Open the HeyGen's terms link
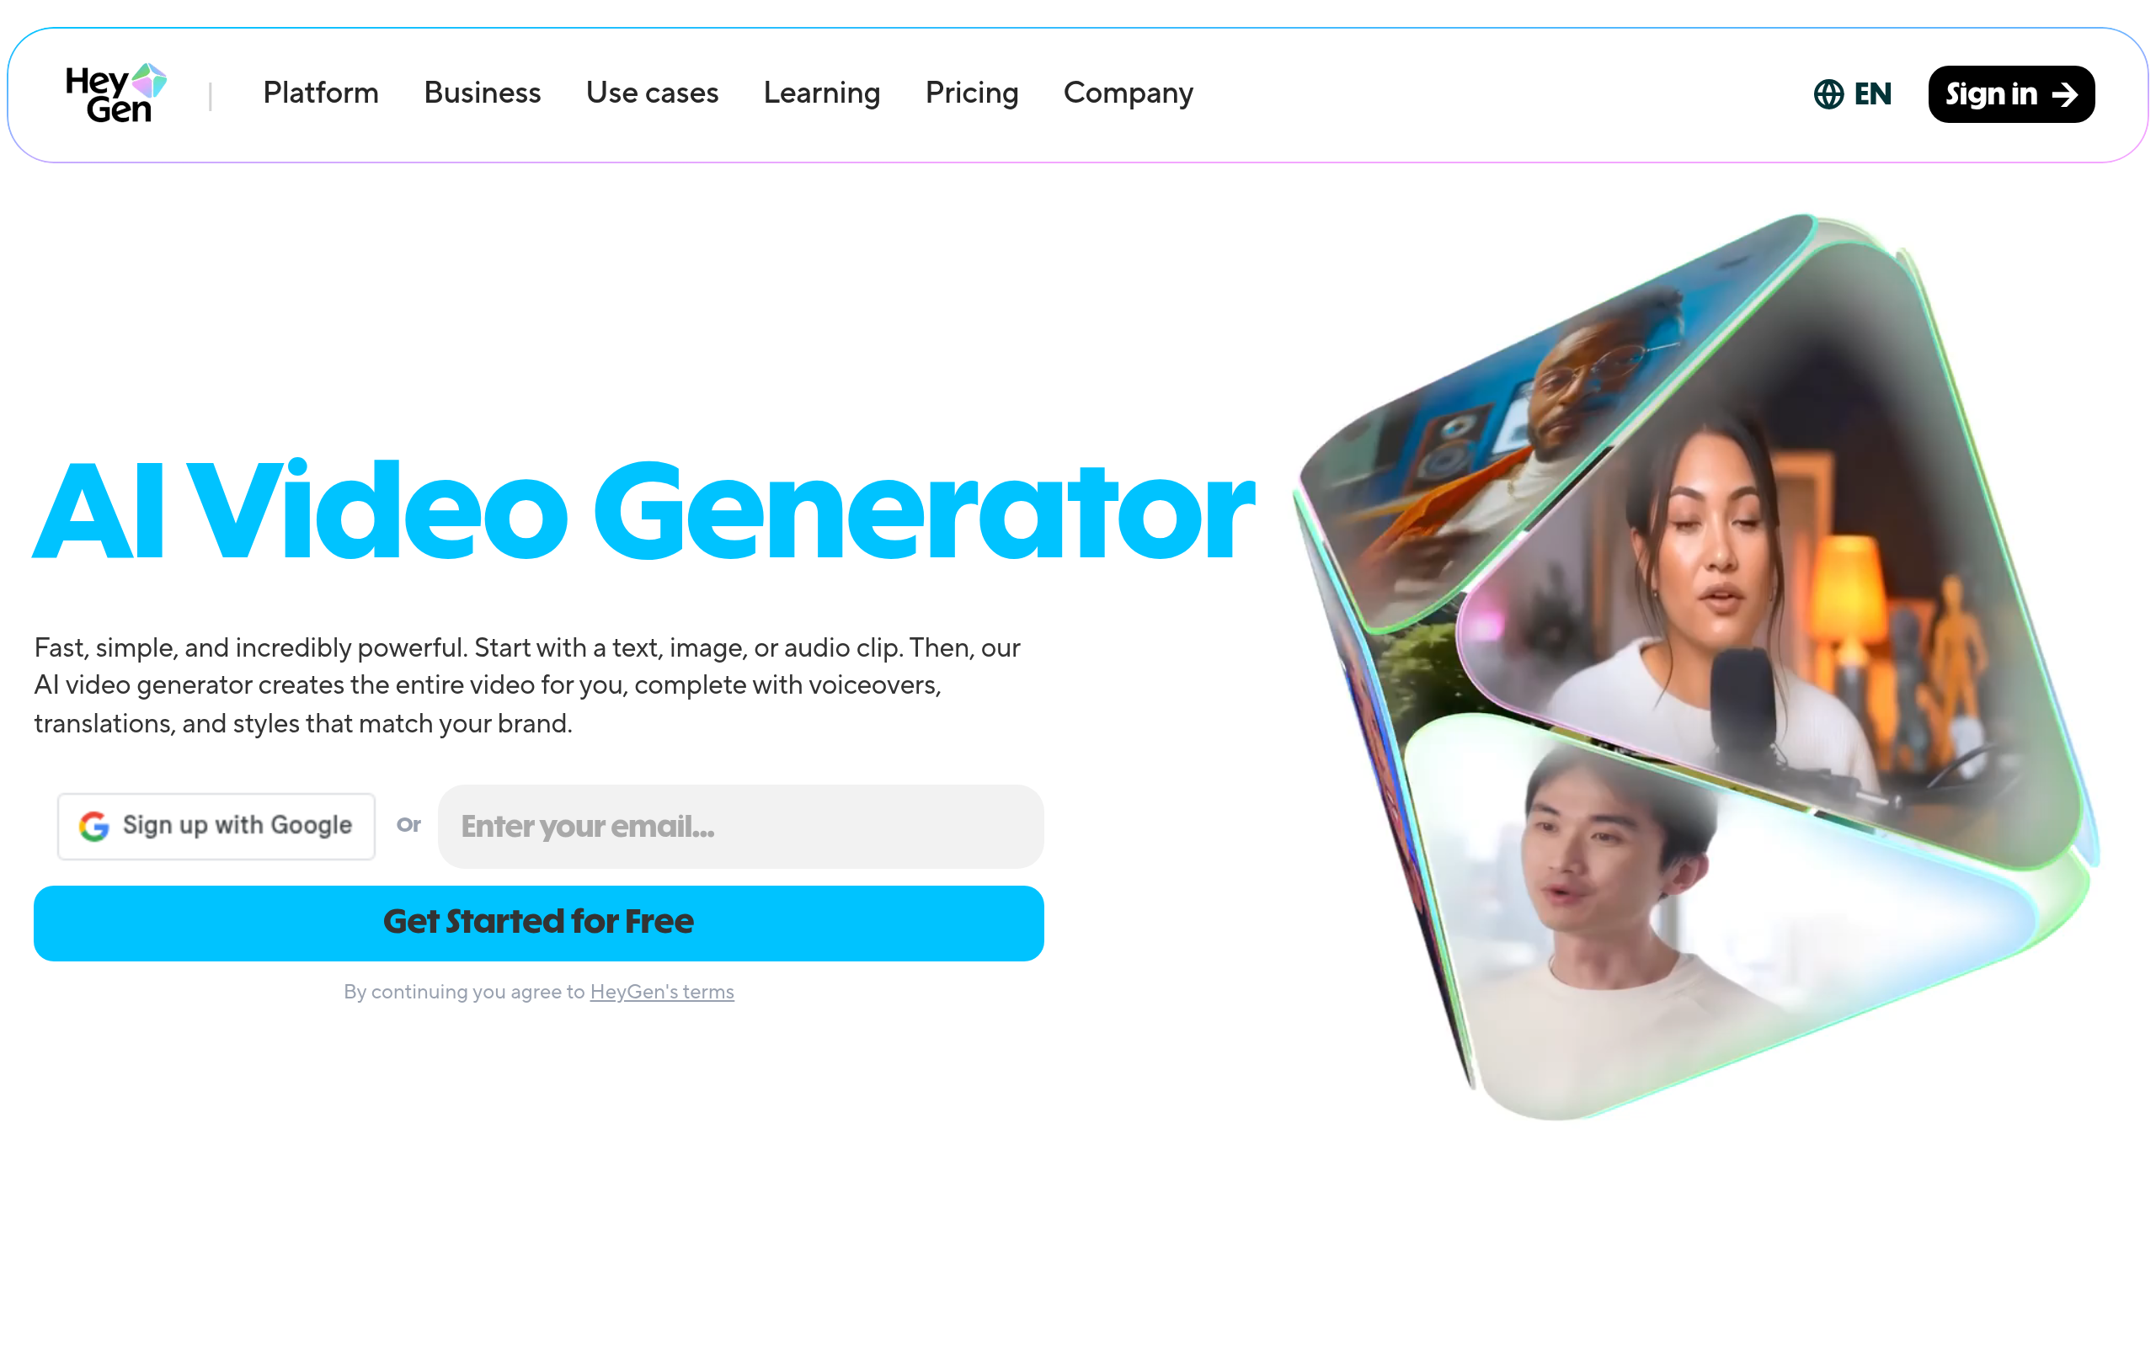Screen dimensions: 2156x1347 [x=662, y=992]
